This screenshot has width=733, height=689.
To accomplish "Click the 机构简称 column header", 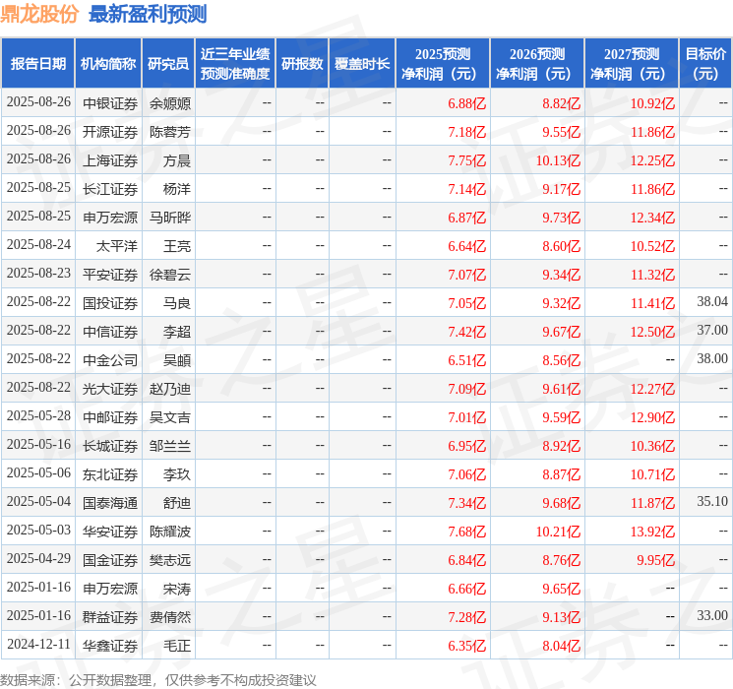I will tap(108, 64).
